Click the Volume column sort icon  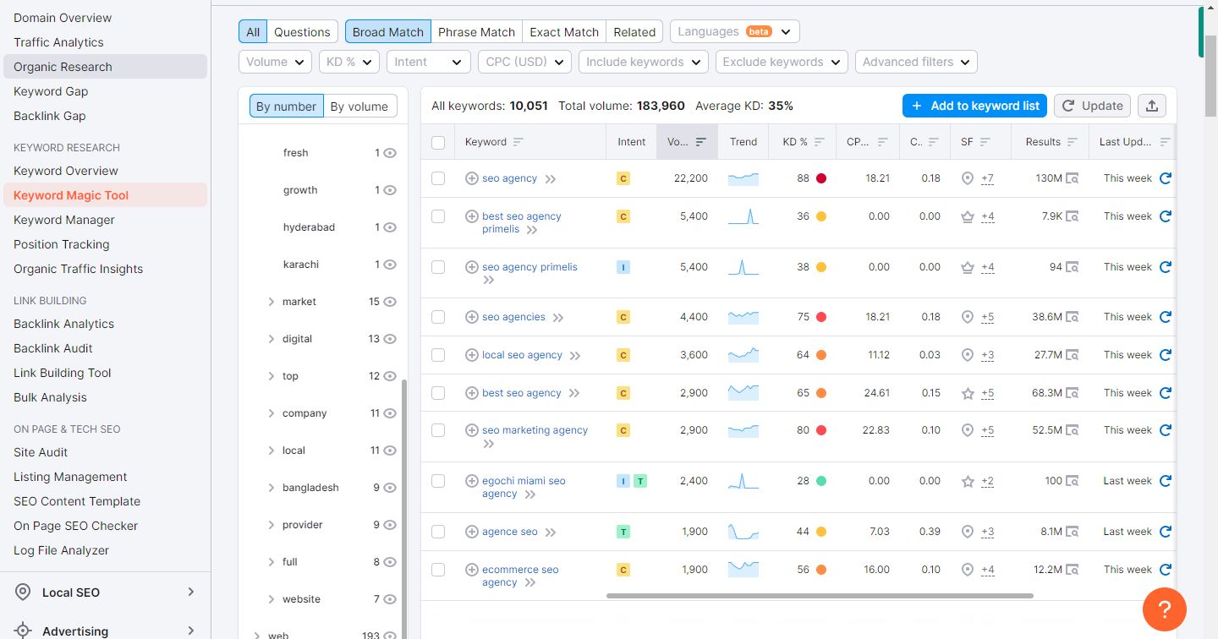[700, 142]
